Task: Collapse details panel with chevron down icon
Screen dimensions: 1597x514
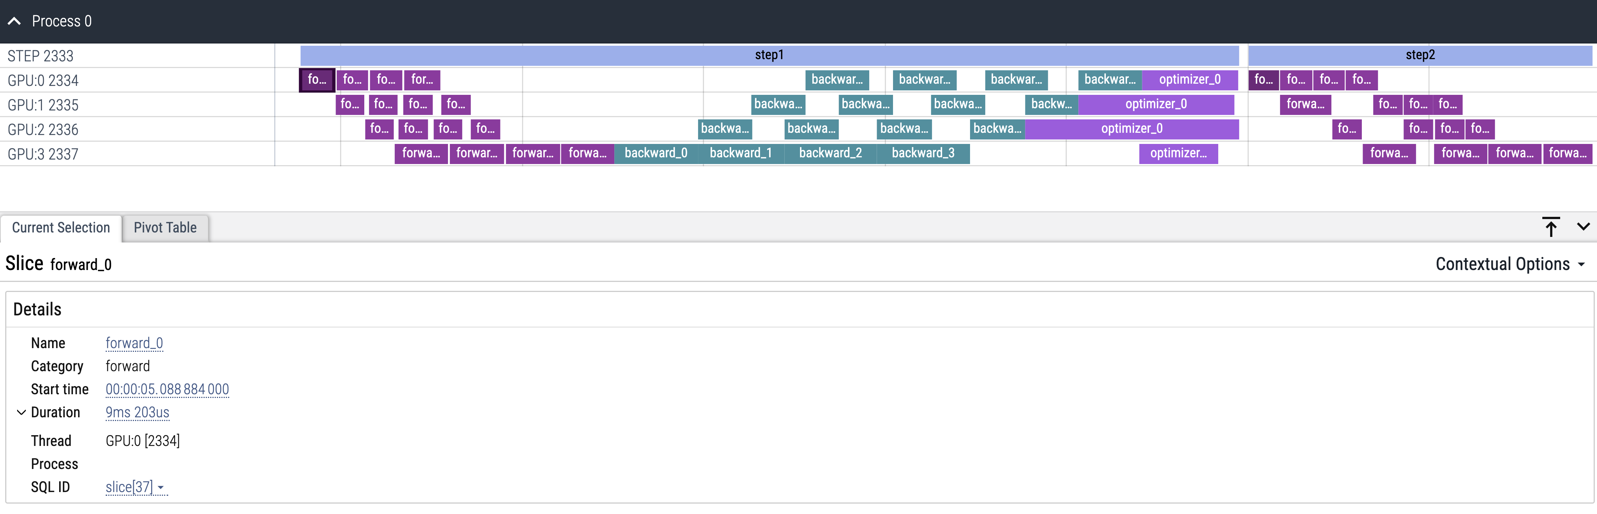Action: 1583,227
